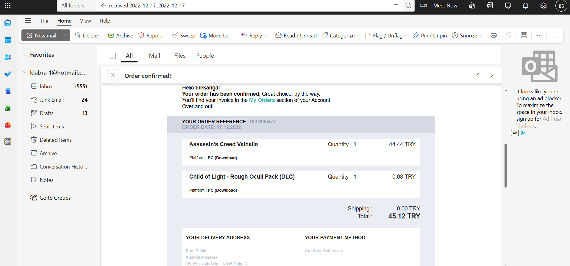Open the Snooze menu
This screenshot has height=266, width=570.
click(467, 35)
